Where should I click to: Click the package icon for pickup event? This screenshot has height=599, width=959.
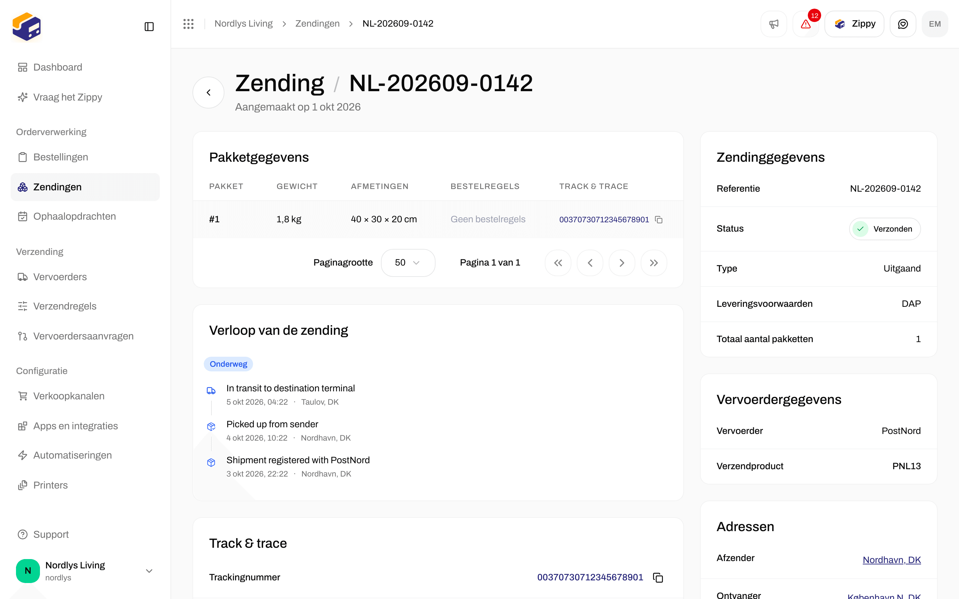[x=211, y=427]
